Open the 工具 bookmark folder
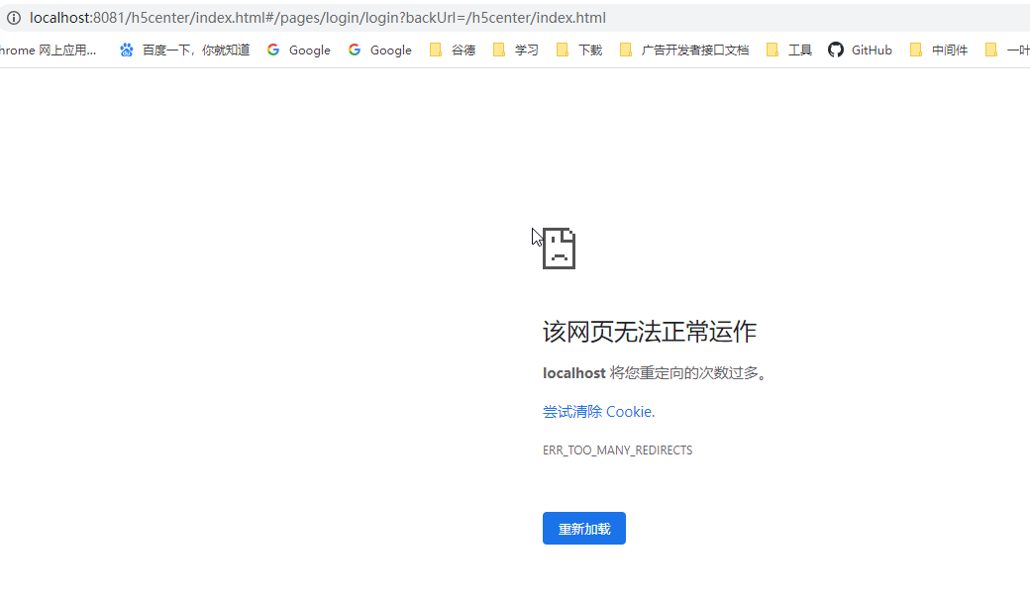 (789, 50)
